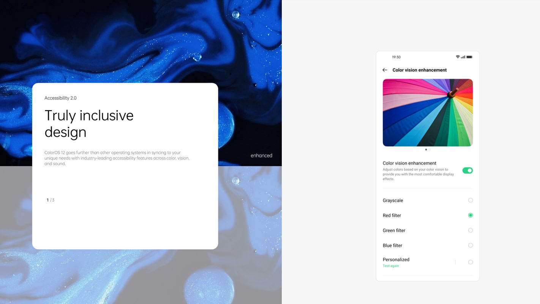The height and width of the screenshot is (304, 540).
Task: Select the Personalized radio button
Action: (x=471, y=262)
